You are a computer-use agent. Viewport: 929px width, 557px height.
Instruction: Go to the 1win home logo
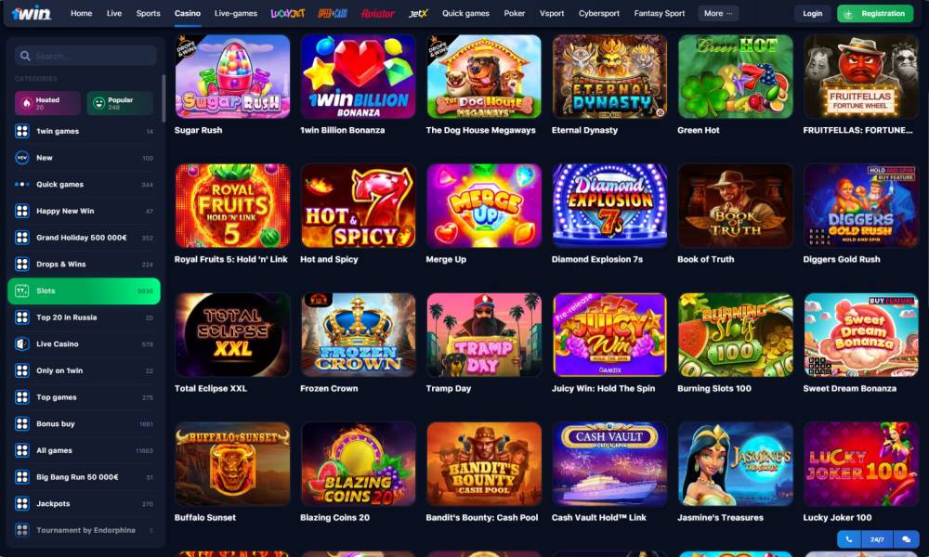coord(32,13)
